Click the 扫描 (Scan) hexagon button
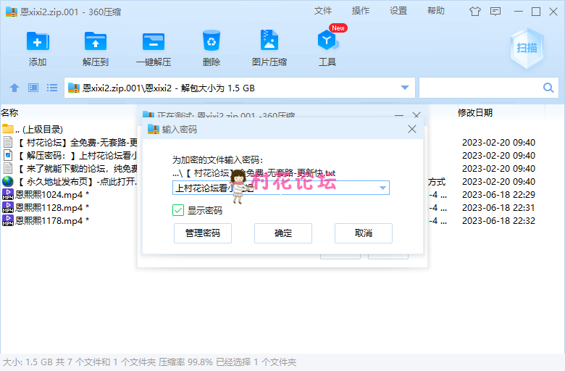 point(527,48)
